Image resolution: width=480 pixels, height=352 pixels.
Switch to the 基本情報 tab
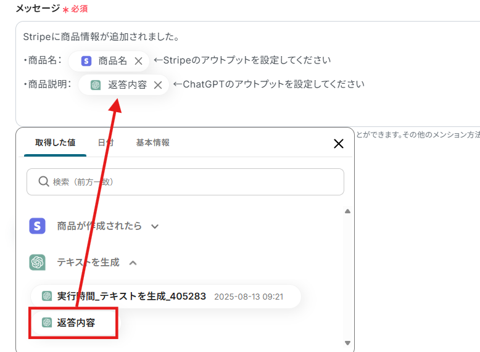153,143
